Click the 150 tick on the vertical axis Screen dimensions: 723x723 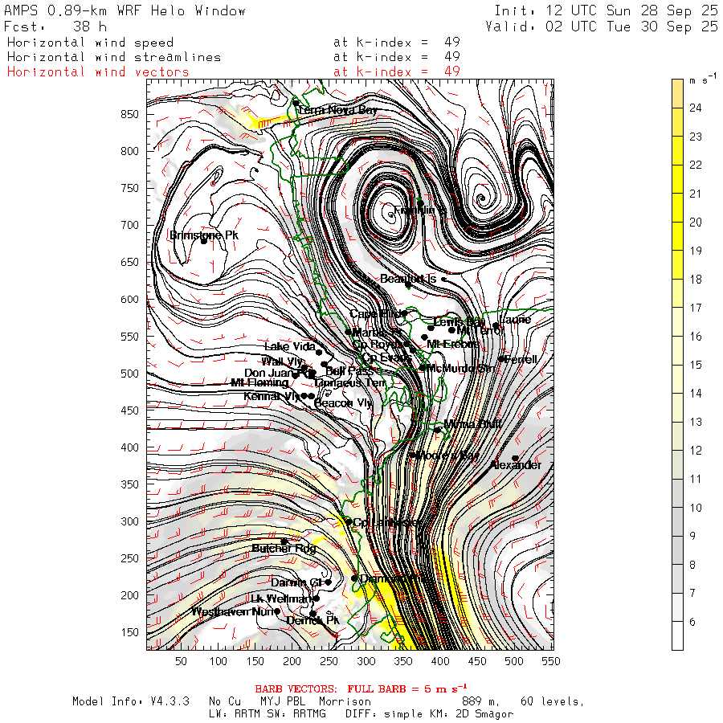[x=129, y=632]
